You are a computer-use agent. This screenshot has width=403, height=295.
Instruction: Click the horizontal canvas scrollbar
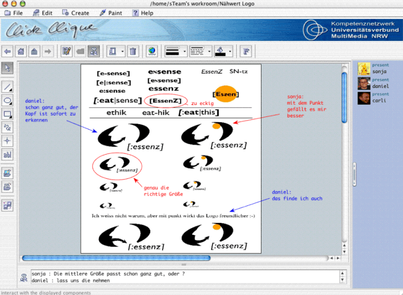pos(116,258)
